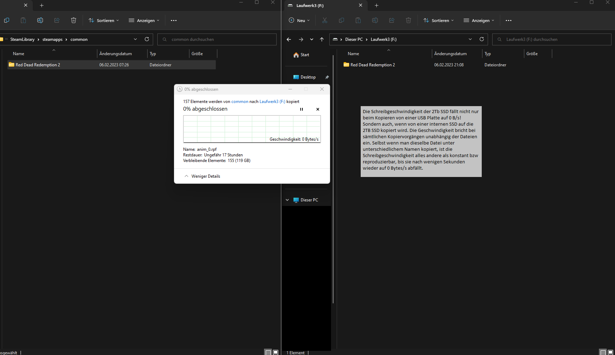
Task: Expand address history dropdown in the left window
Action: pos(135,39)
